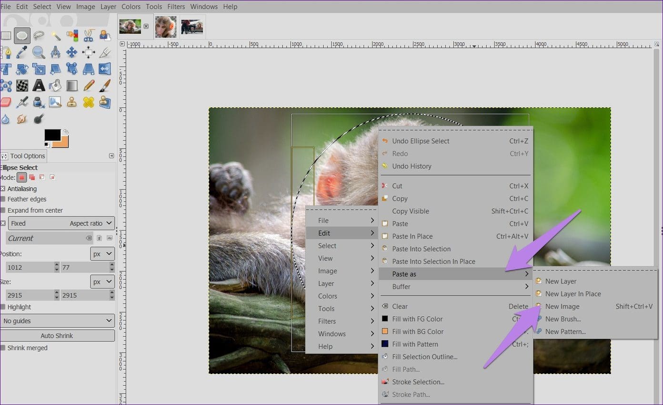The image size is (663, 405).
Task: Select the Heal bandage tool
Action: click(89, 102)
